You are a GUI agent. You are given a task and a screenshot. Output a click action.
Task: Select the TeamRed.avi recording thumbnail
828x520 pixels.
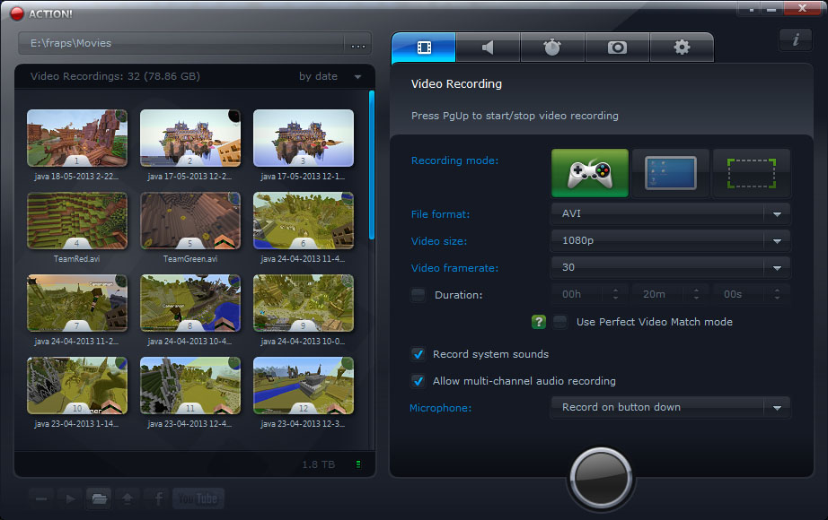pos(77,221)
